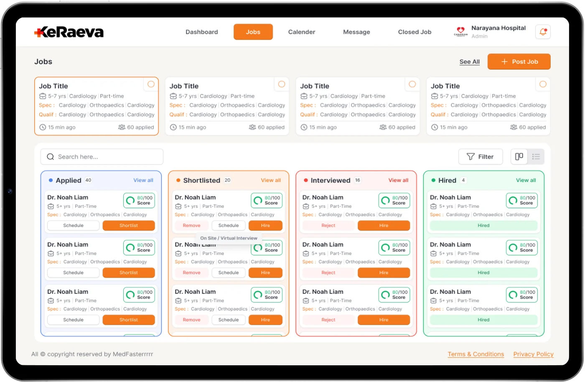Viewport: 585px width, 382px height.
Task: Click the Narayana Hospital account name
Action: tap(499, 28)
